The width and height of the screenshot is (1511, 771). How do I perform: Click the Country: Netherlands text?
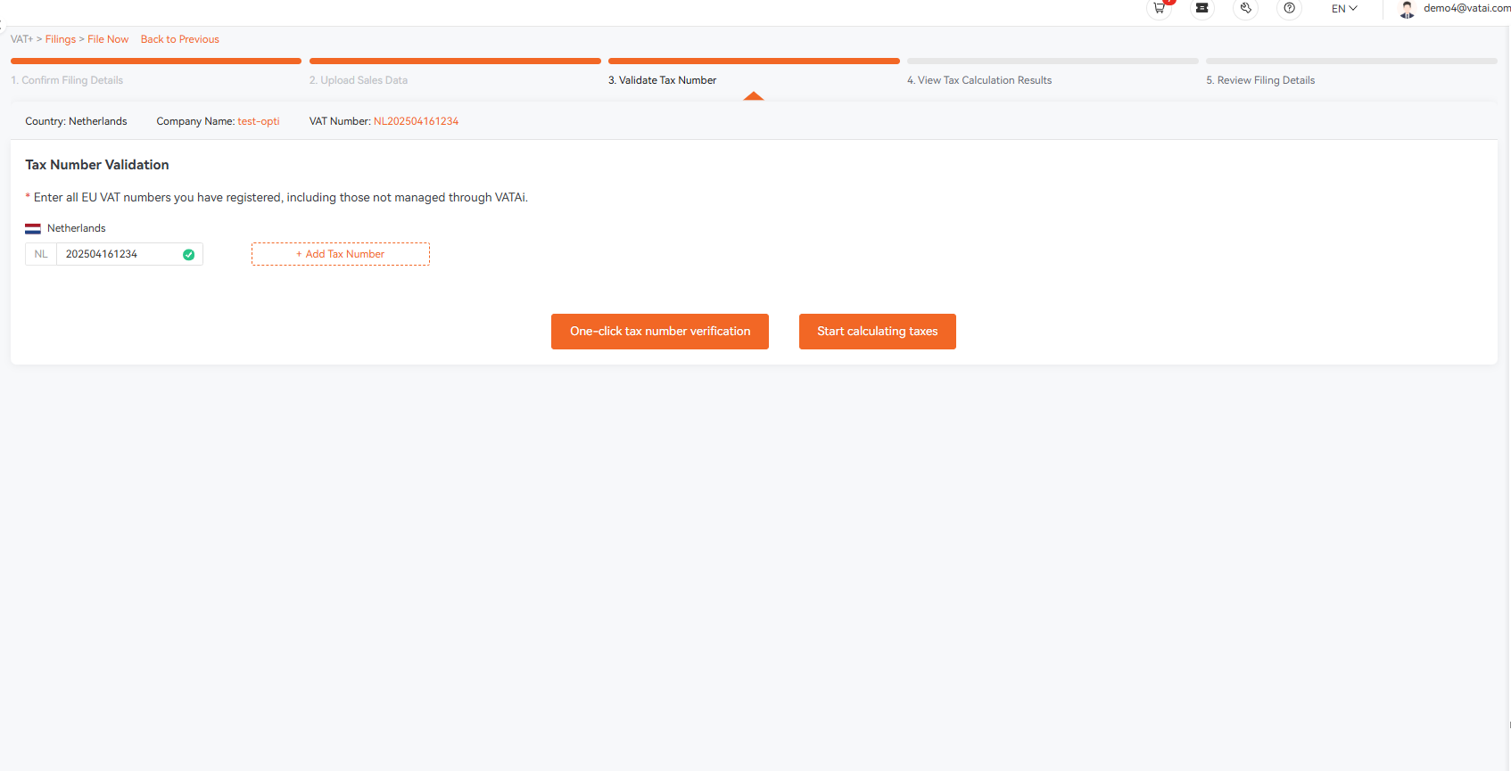(x=76, y=121)
